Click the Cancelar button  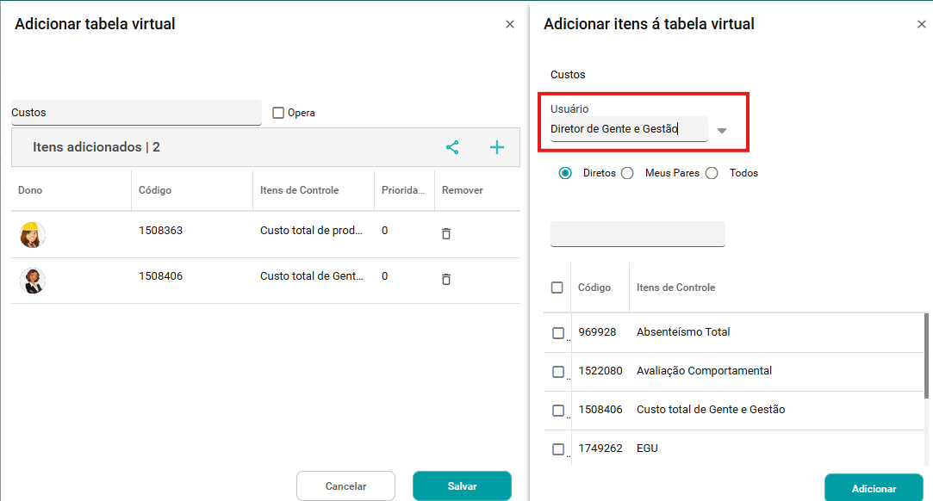tap(345, 486)
